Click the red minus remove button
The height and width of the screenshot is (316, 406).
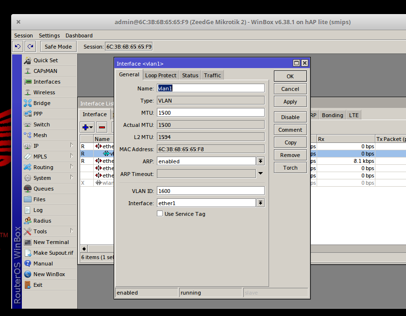click(102, 127)
